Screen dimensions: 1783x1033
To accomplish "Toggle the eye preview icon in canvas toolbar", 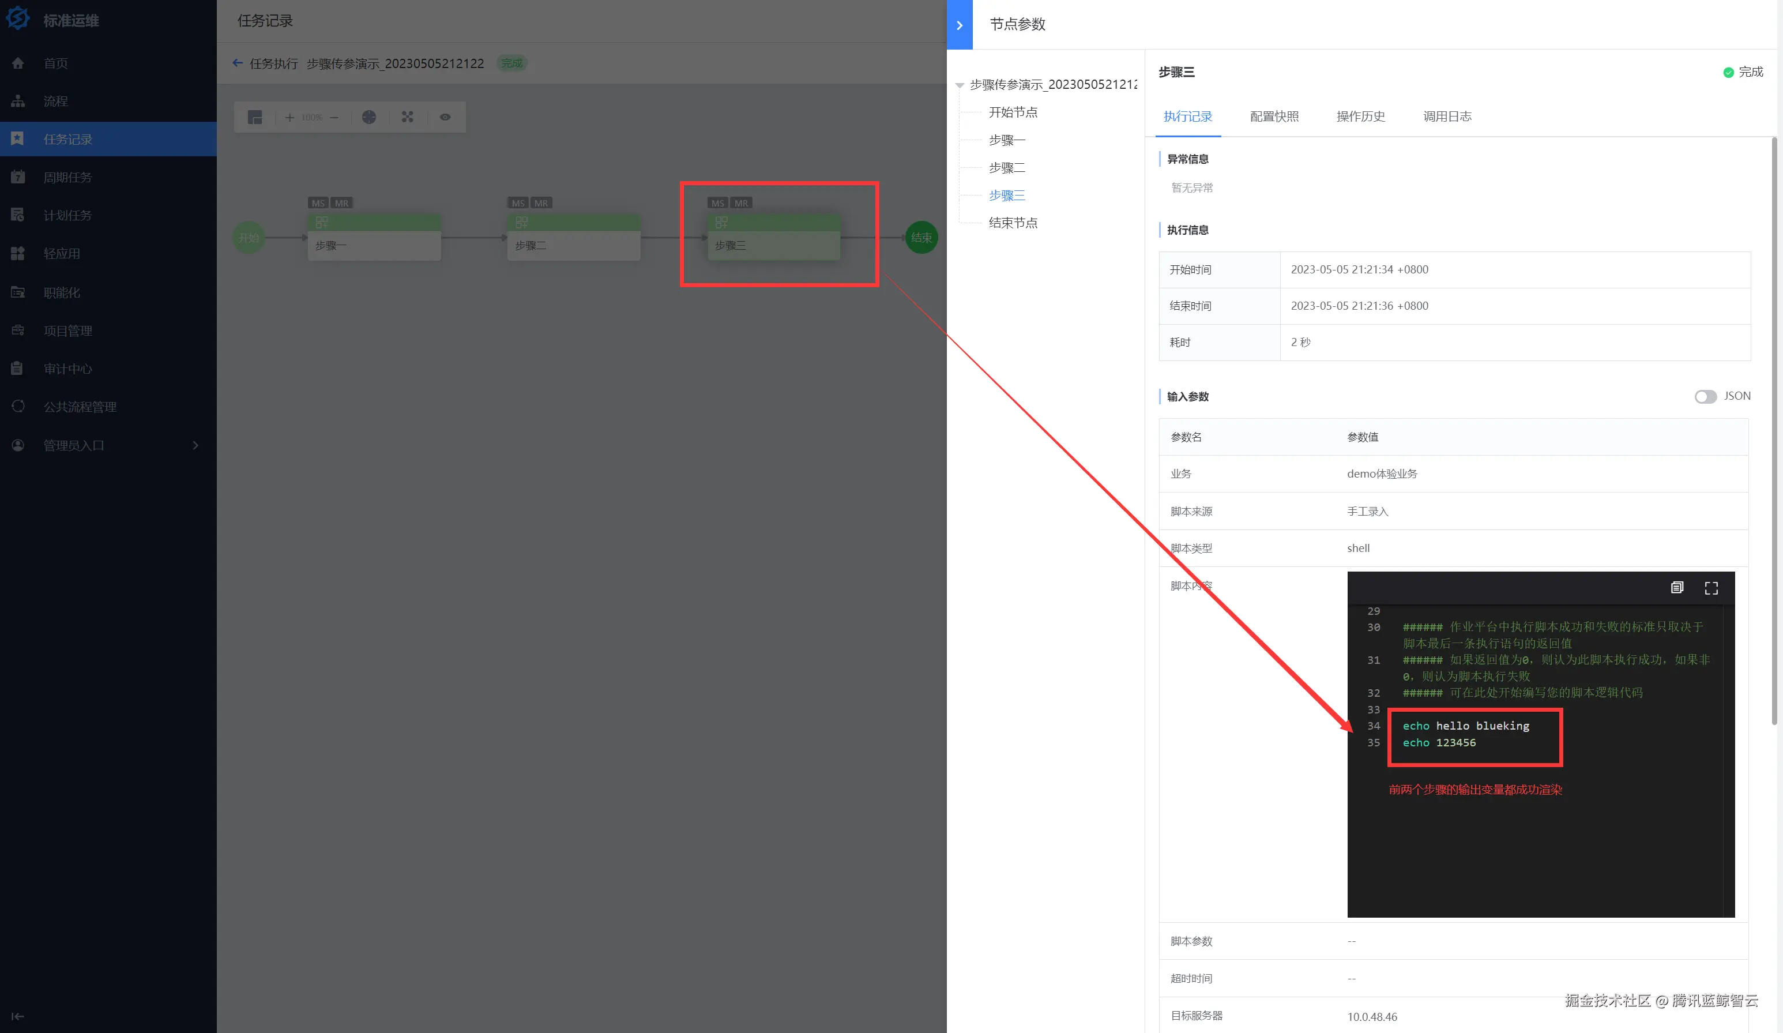I will (x=445, y=118).
